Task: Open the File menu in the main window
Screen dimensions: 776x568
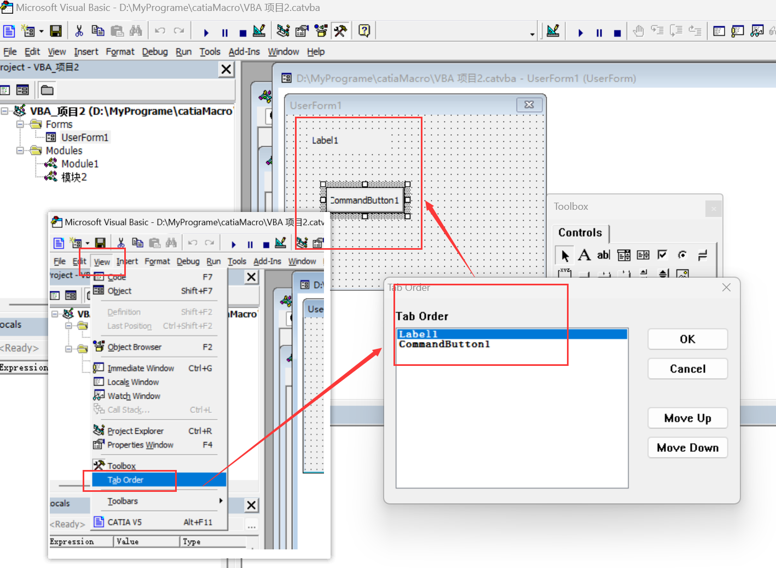Action: [x=10, y=51]
